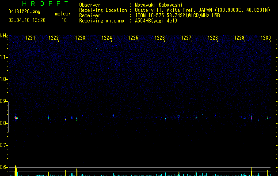The image size is (278, 176).
Task: Select the file name 04161220.png
Action: (x=24, y=12)
